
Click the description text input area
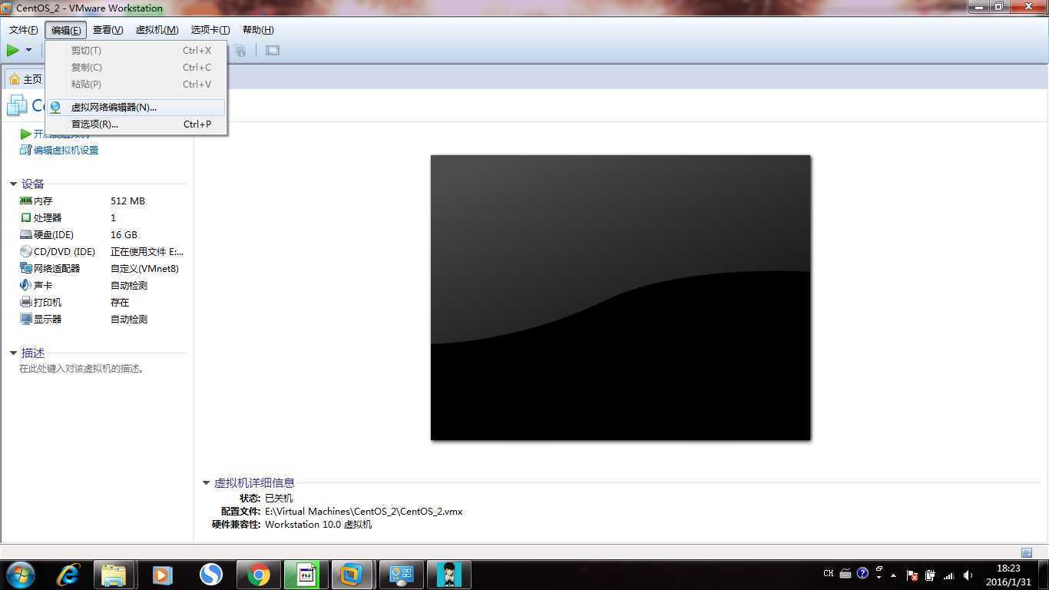tap(82, 369)
